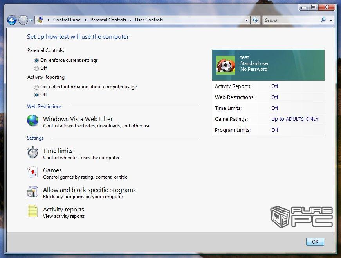This screenshot has width=341, height=258.
Task: Click the Games playing card icon
Action: click(32, 172)
